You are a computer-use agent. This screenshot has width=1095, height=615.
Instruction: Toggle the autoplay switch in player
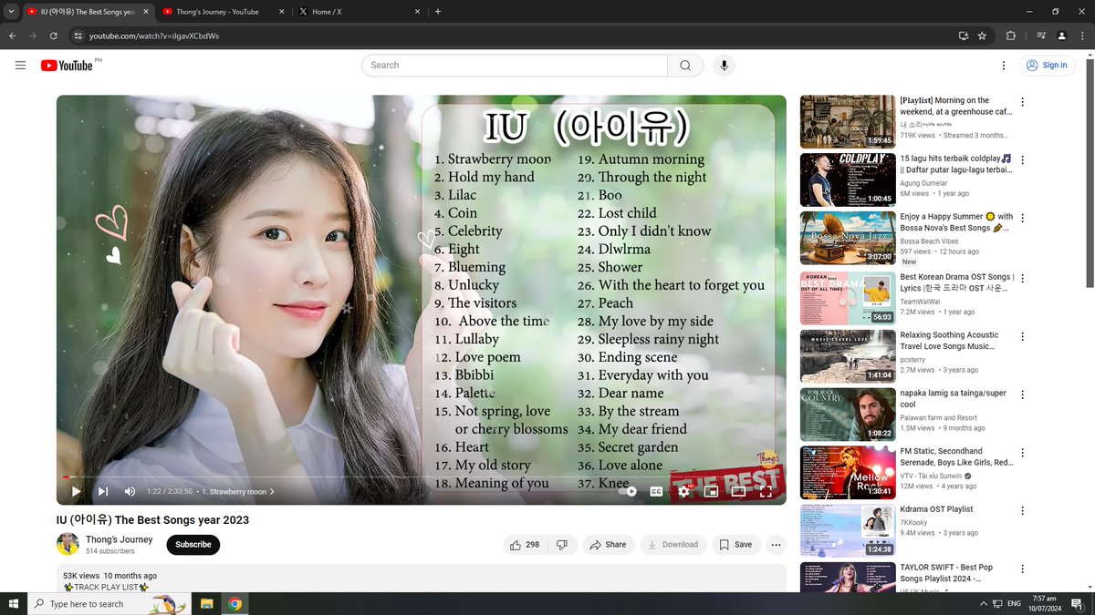tap(628, 491)
